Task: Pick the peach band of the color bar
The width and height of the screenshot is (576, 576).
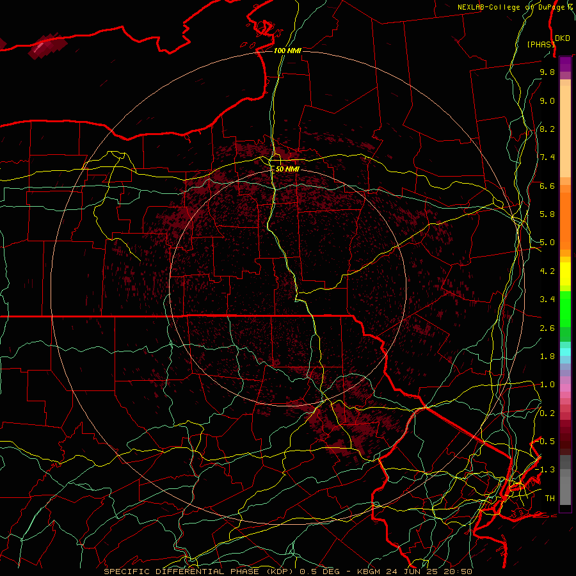Action: [x=565, y=131]
